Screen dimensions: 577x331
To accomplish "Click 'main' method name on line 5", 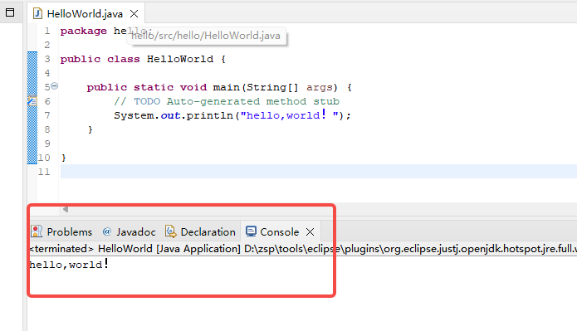I will (227, 87).
